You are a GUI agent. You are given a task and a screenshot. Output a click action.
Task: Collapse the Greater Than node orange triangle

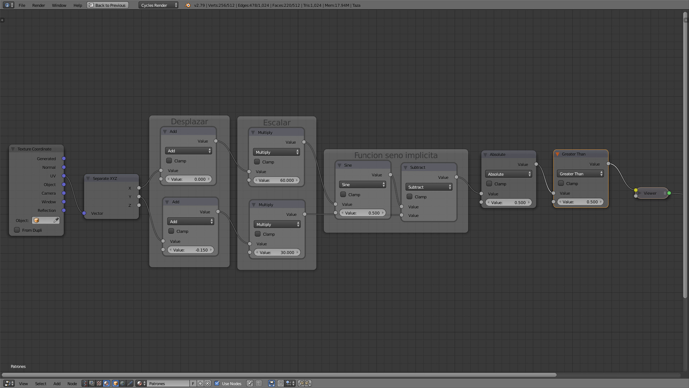(557, 154)
